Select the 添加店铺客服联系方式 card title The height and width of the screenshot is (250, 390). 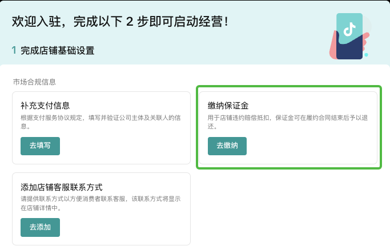62,187
